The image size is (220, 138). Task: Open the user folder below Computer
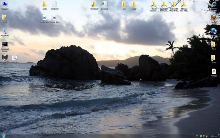pos(4,17)
